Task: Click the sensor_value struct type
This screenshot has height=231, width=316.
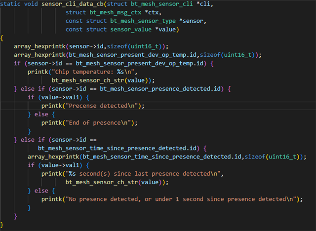Action: click(131, 30)
